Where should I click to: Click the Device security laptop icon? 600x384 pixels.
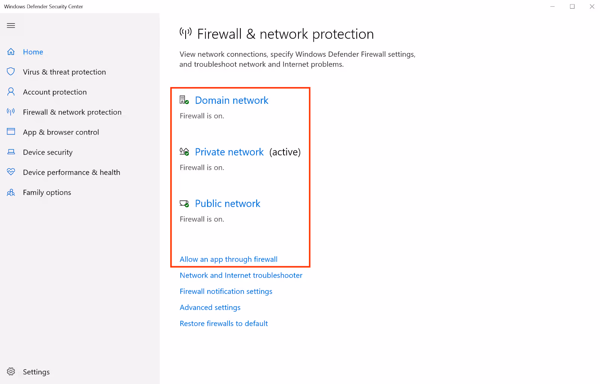[x=11, y=152]
